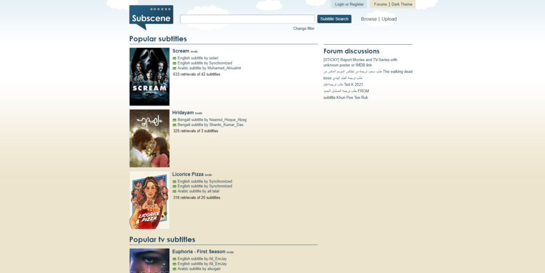Click '316 retrievals of 20 subtitles' text
Viewport: 545px width, 273px height.
click(197, 197)
